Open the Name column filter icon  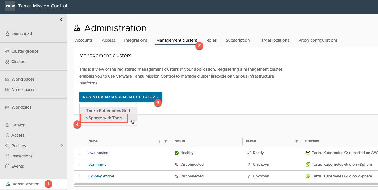click(166, 141)
